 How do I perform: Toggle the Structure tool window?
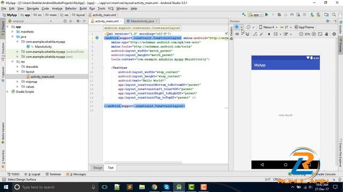pos(3,52)
